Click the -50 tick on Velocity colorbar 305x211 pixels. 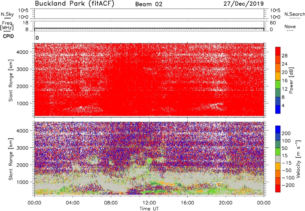287,170
